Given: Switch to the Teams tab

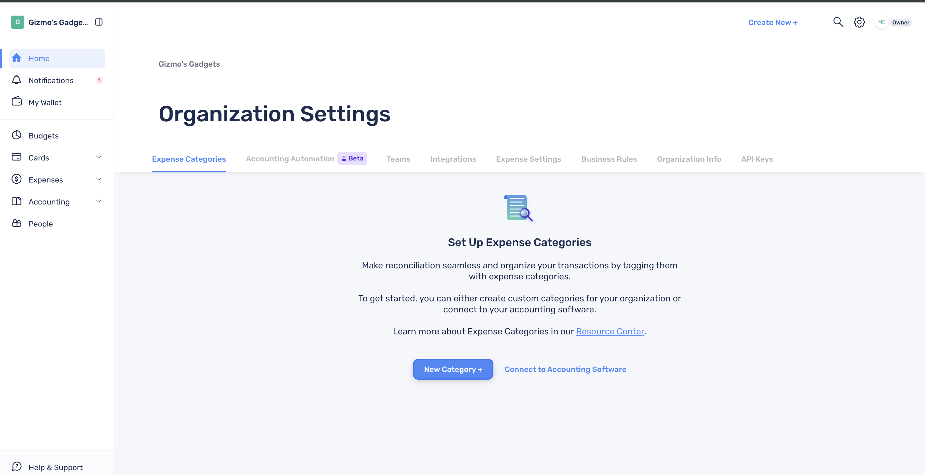Looking at the screenshot, I should (398, 159).
